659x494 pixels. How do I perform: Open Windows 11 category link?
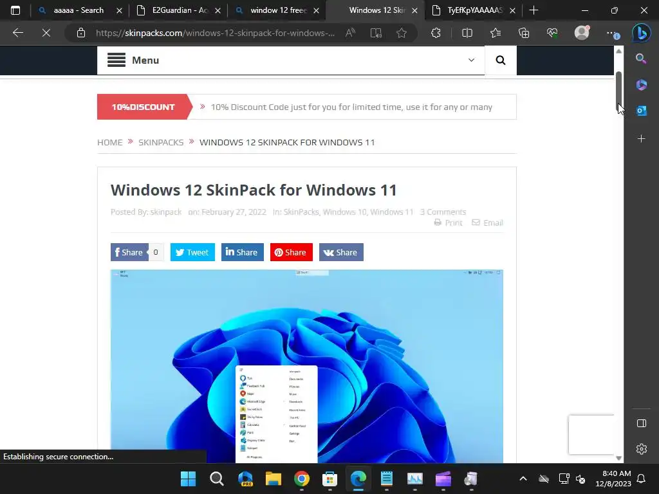(392, 212)
